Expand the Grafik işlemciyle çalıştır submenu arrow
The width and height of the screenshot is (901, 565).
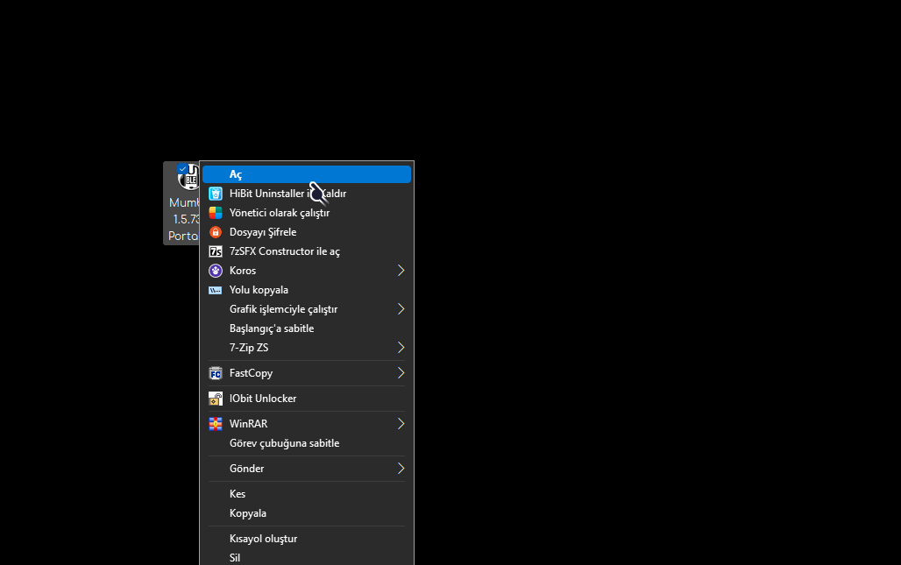click(x=401, y=309)
